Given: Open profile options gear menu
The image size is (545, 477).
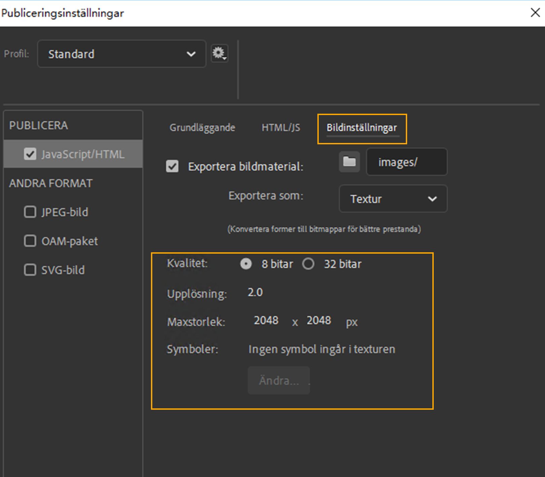Looking at the screenshot, I should point(219,53).
